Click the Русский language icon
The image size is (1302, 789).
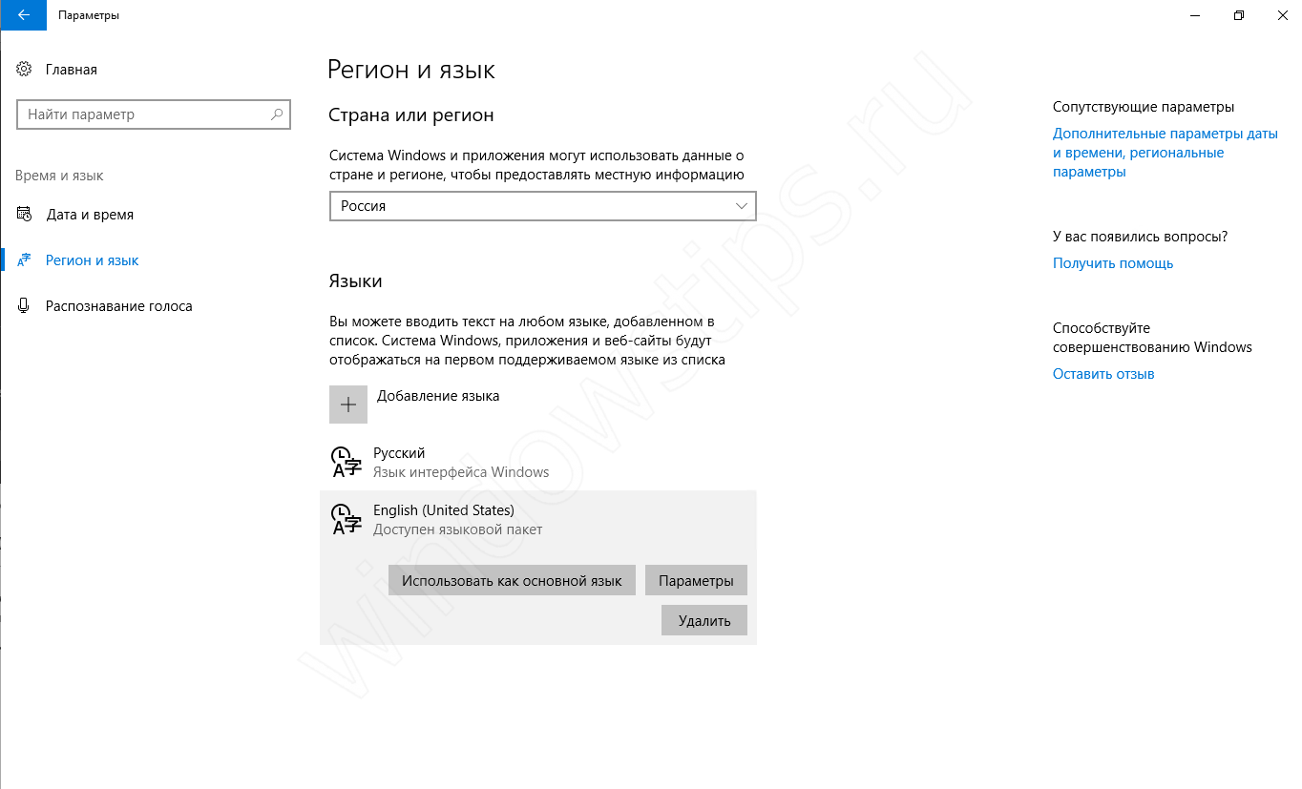click(x=346, y=462)
